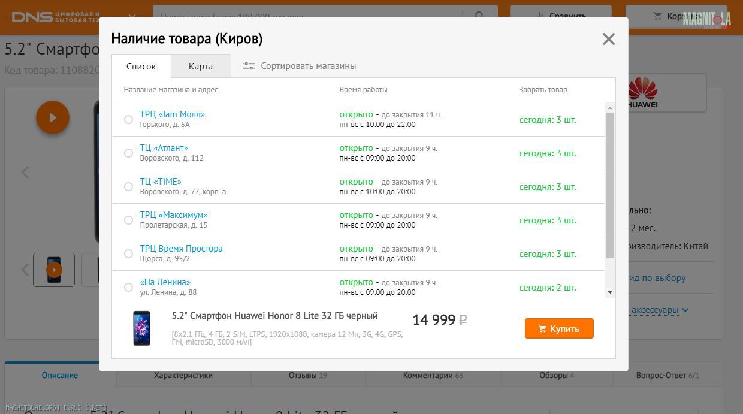Image resolution: width=743 pixels, height=414 pixels.
Task: Select the ТРЦ «Jam Молл» radio button
Action: pyautogui.click(x=128, y=120)
